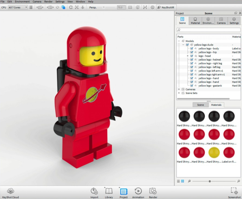Open the File menu
Screen dimensions: 242x199
(3, 1)
